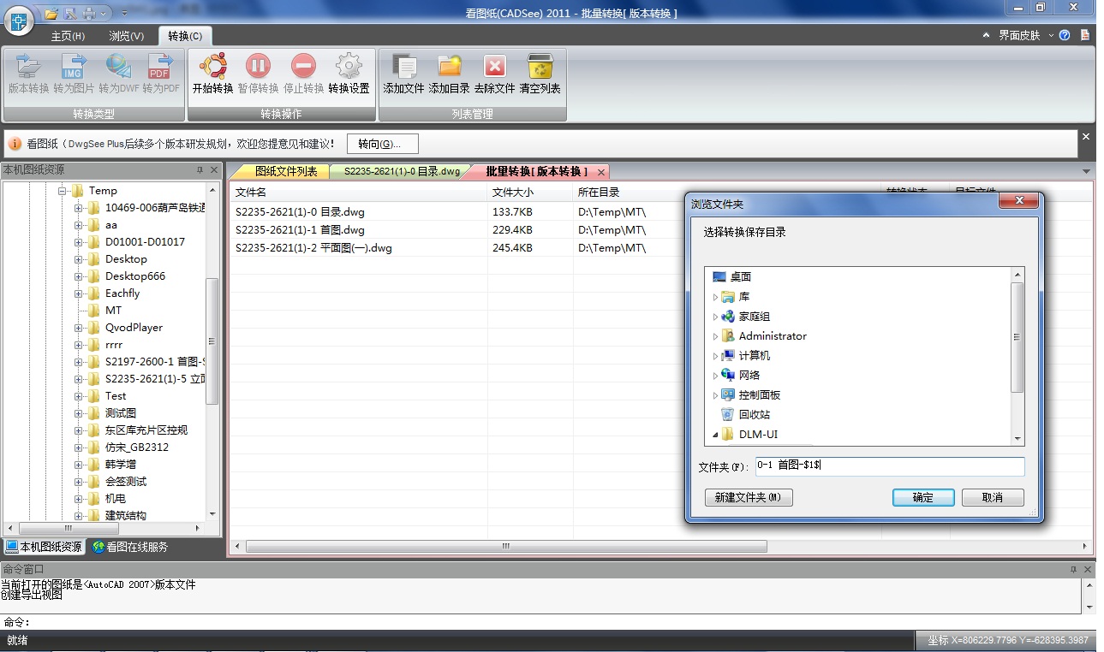This screenshot has width=1104, height=652.
Task: Switch to the 主页(H) ribbon tab
Action: (68, 36)
